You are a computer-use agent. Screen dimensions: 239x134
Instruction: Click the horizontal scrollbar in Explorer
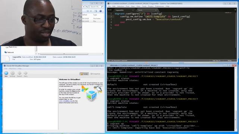pyautogui.click(x=64, y=54)
